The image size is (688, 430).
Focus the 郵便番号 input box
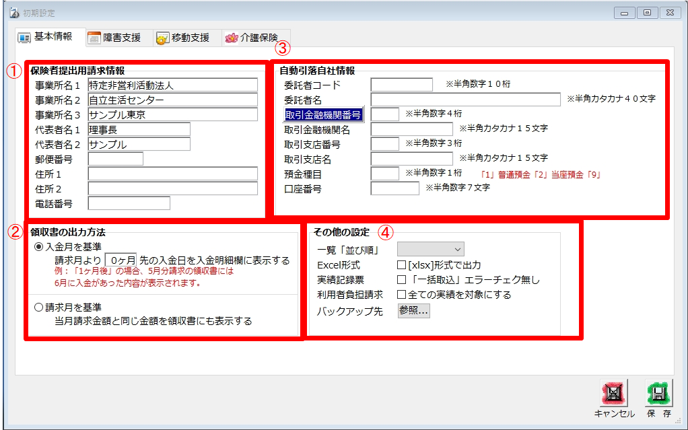115,159
